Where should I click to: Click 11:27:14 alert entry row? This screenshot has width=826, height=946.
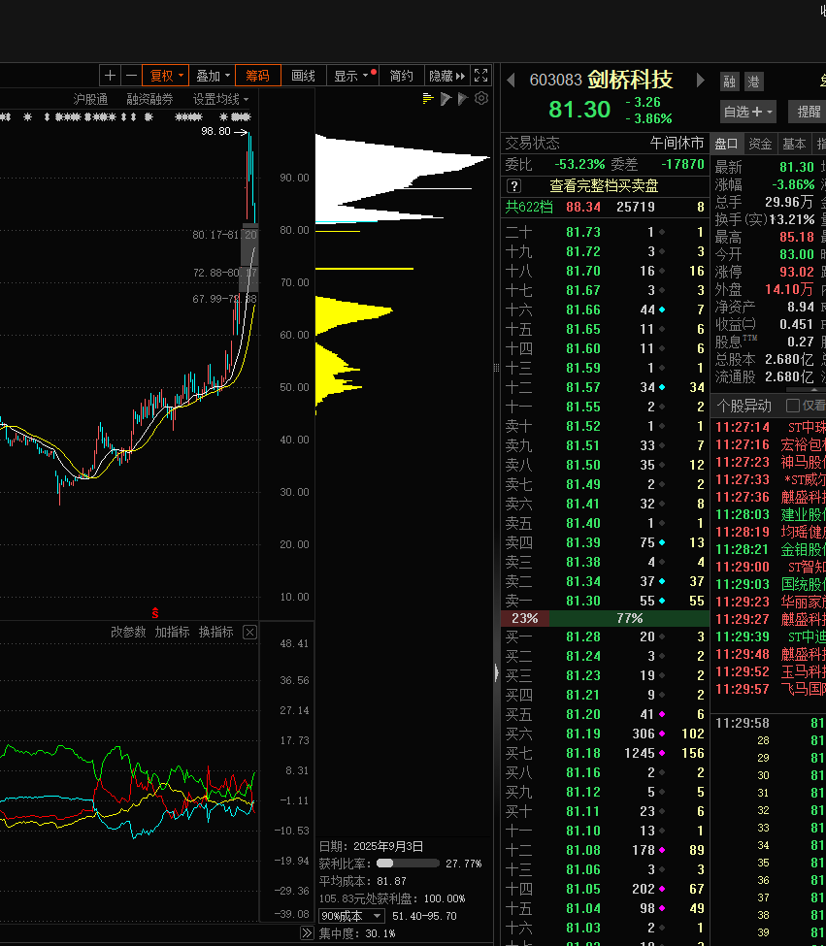[x=770, y=427]
